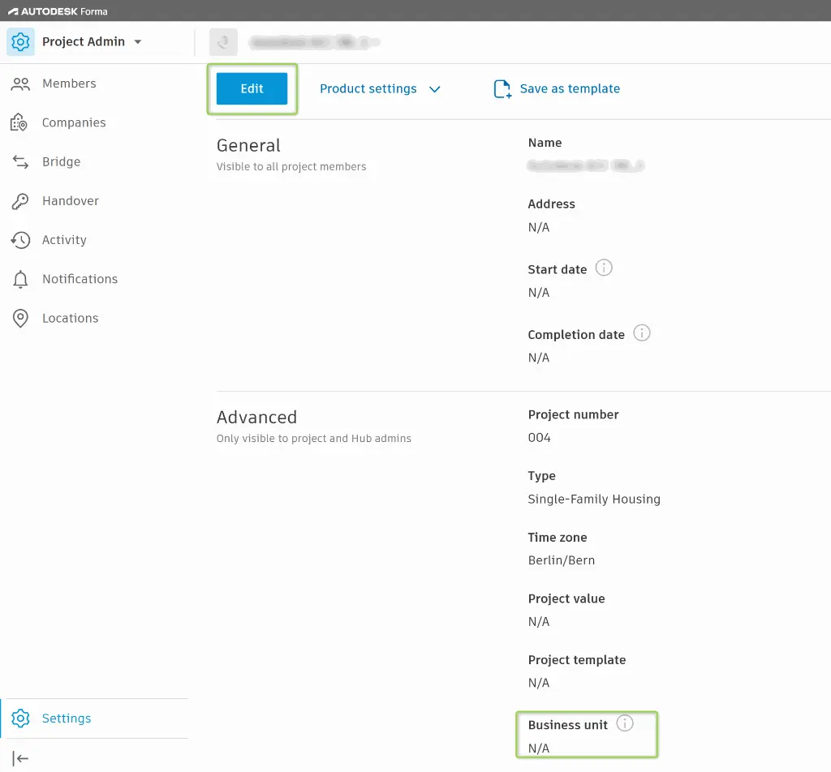Click 'Only visible to project and Hub admins'

tap(314, 439)
